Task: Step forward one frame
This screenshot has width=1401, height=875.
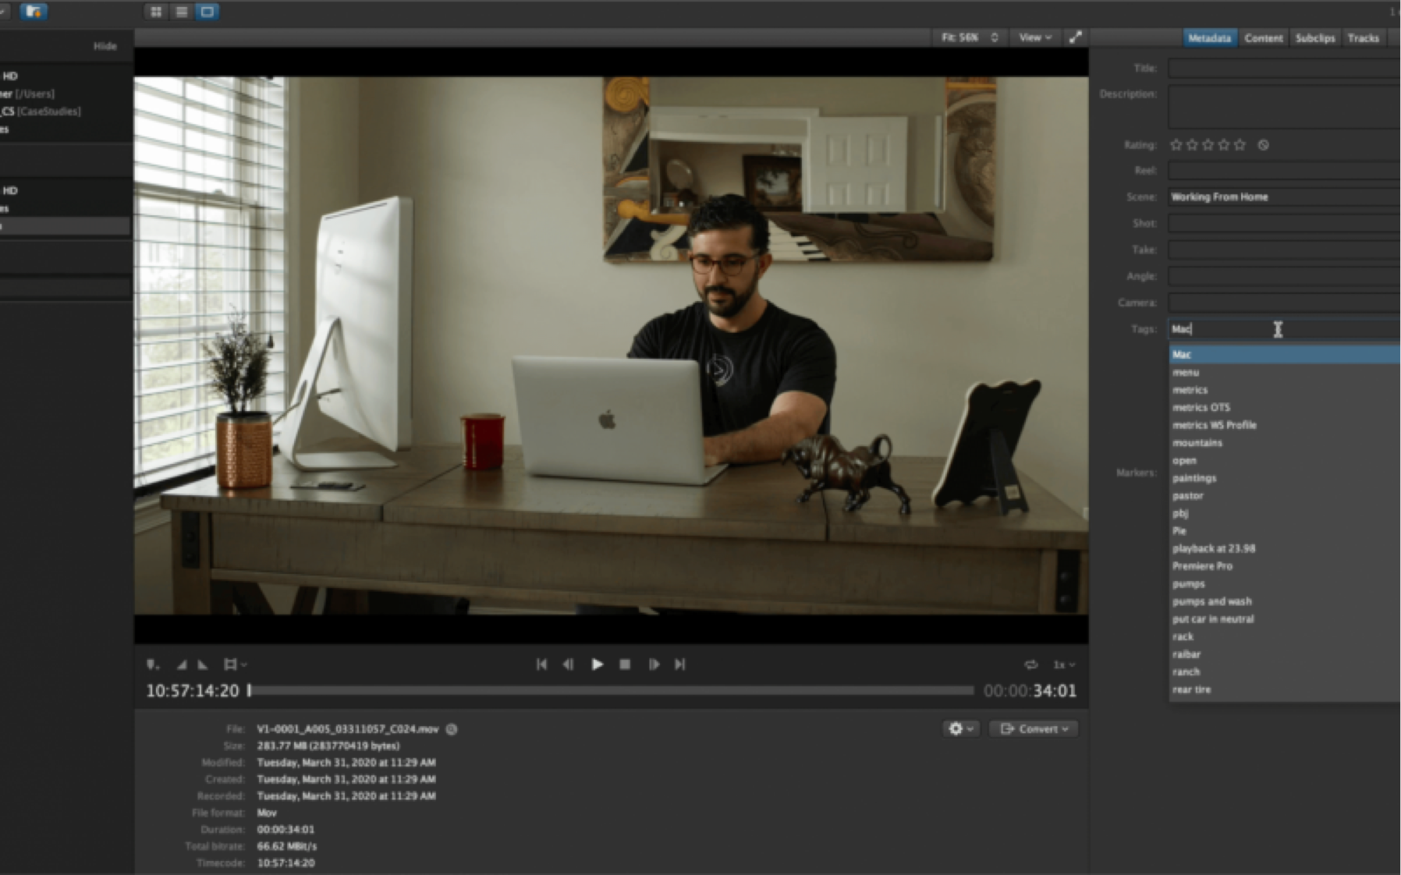Action: [654, 664]
